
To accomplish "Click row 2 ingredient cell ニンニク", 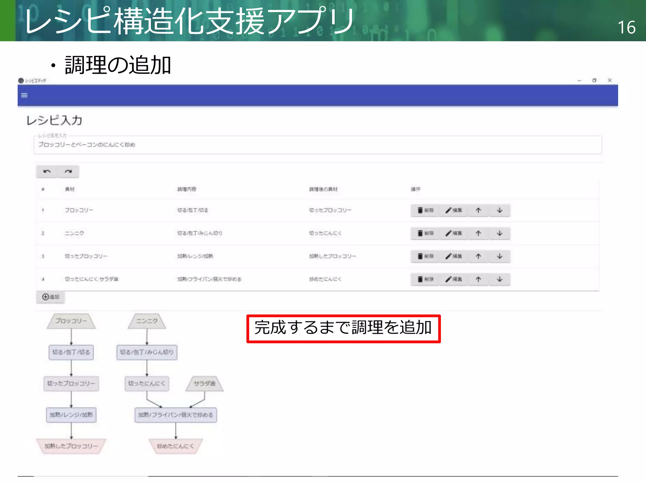I will pyautogui.click(x=74, y=233).
